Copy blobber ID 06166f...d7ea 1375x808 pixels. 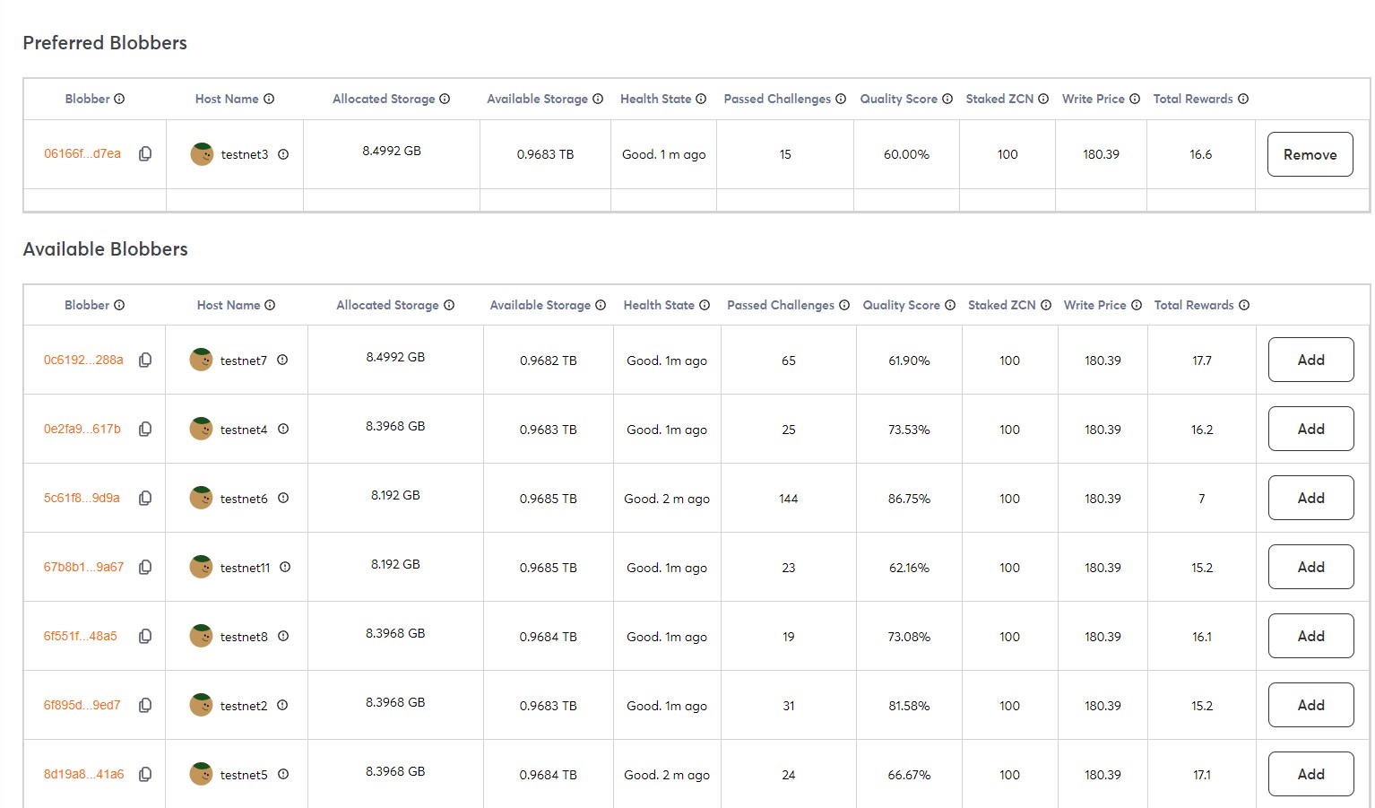click(145, 154)
